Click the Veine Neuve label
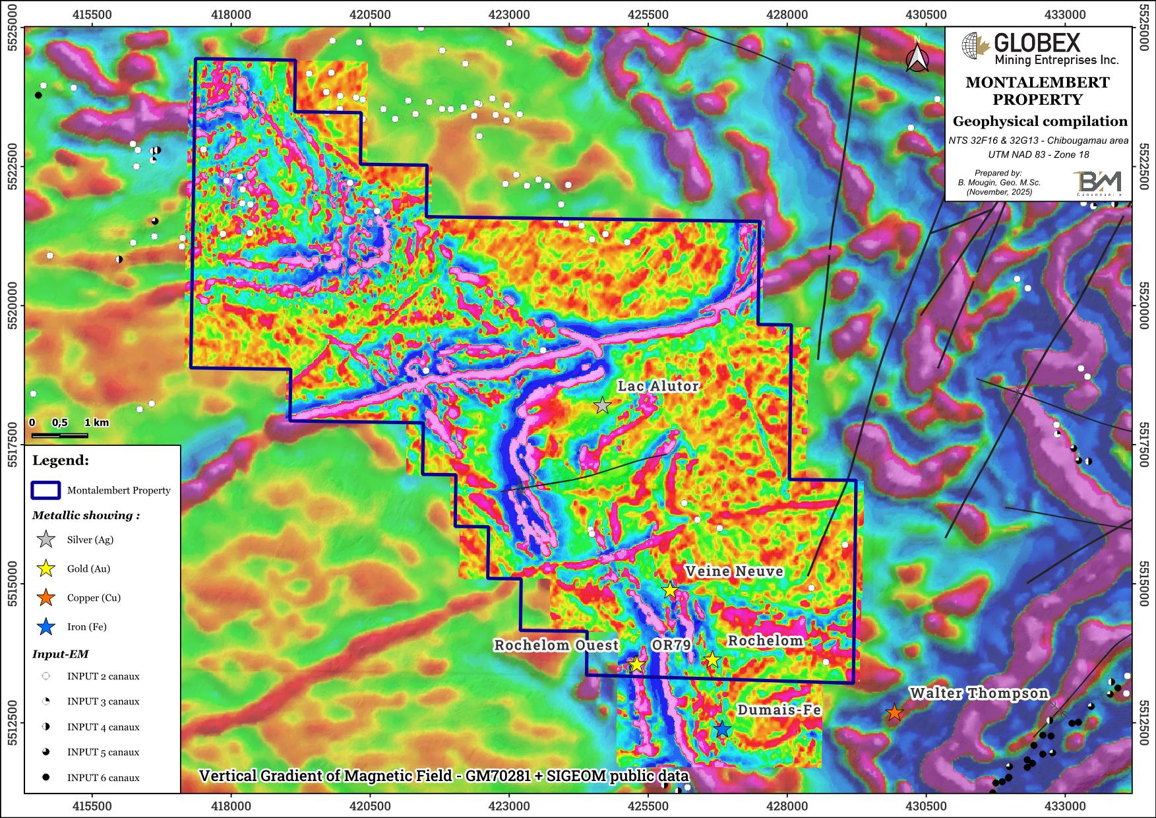Viewport: 1156px width, 818px height. coord(734,571)
